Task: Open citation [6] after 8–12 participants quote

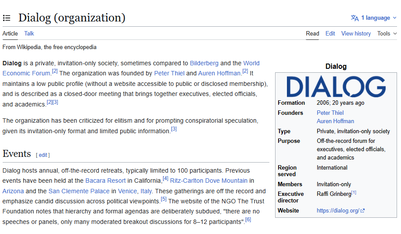Action: (x=248, y=220)
